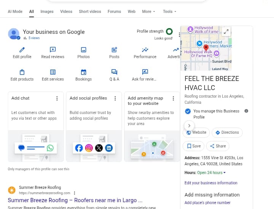This screenshot has width=274, height=209.
Task: Switch to Videos tab
Action: 66,11
